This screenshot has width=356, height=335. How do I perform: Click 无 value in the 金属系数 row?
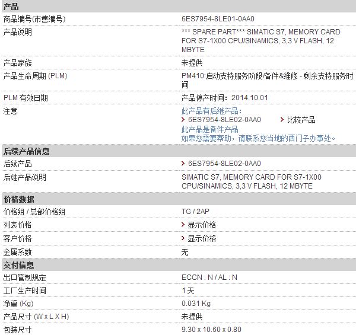click(x=185, y=252)
